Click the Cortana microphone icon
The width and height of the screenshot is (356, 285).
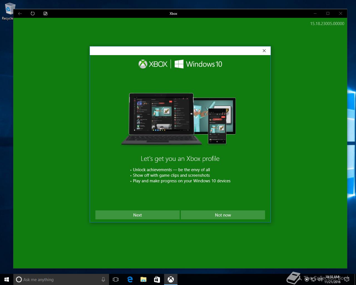tap(103, 279)
